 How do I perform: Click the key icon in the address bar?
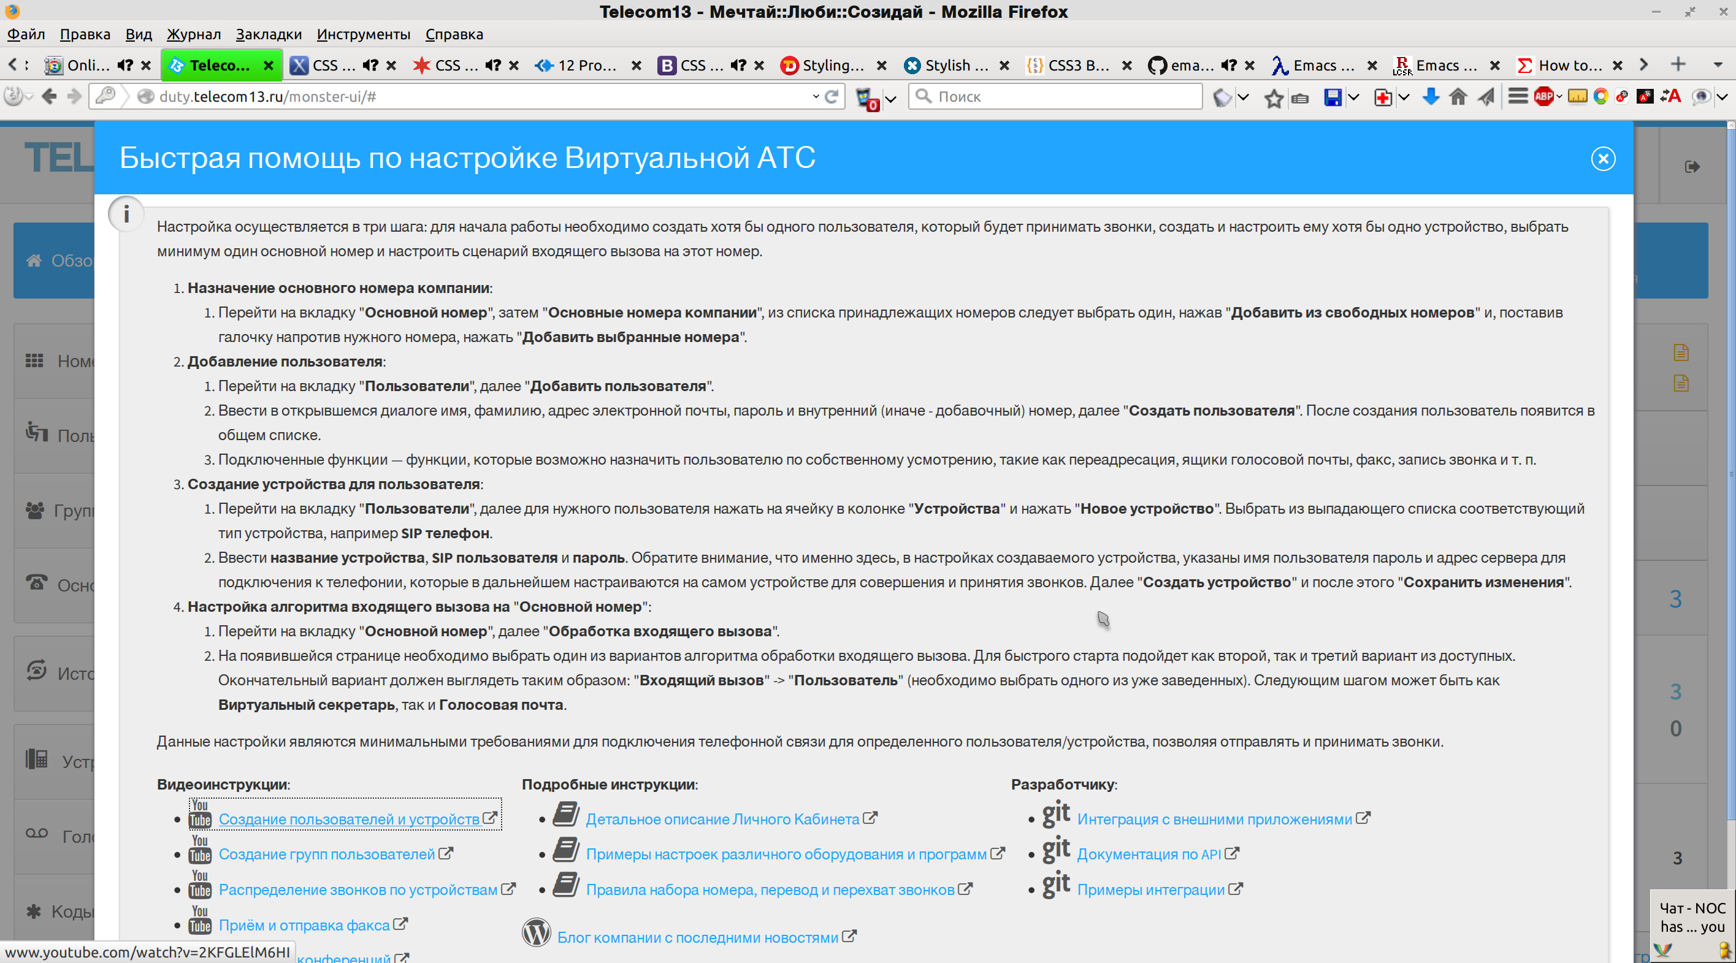tap(105, 96)
